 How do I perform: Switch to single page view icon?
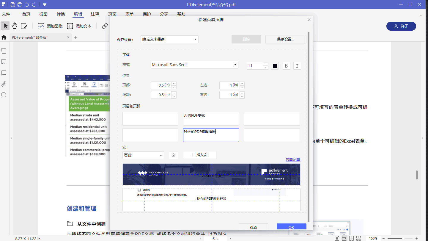(x=337, y=238)
